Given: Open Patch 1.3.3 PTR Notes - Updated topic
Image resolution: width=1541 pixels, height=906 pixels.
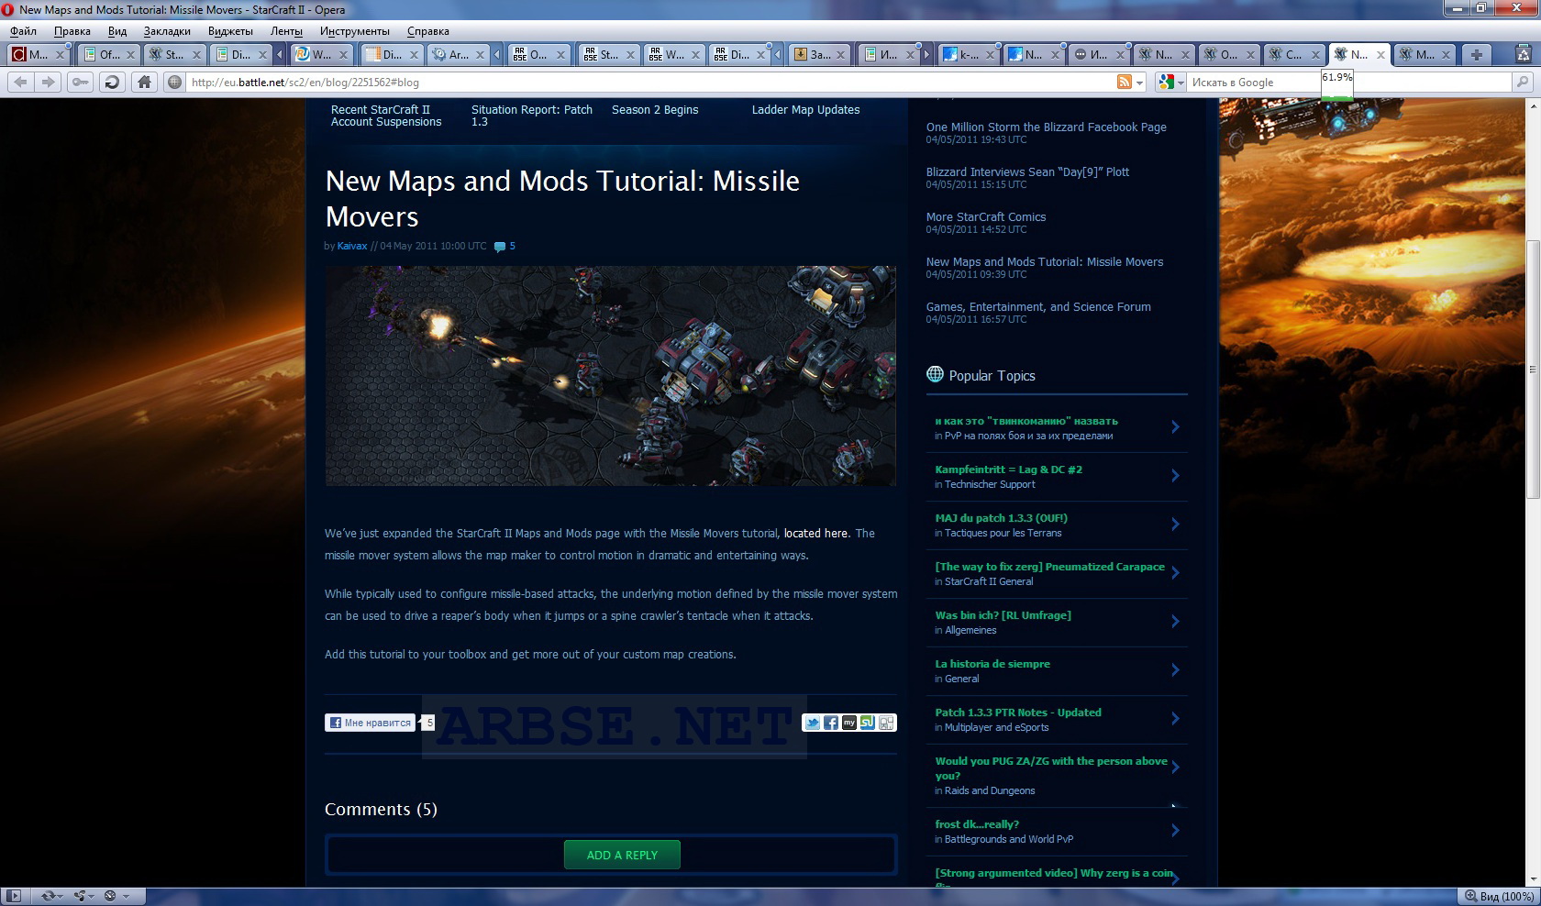Looking at the screenshot, I should pyautogui.click(x=1017, y=713).
